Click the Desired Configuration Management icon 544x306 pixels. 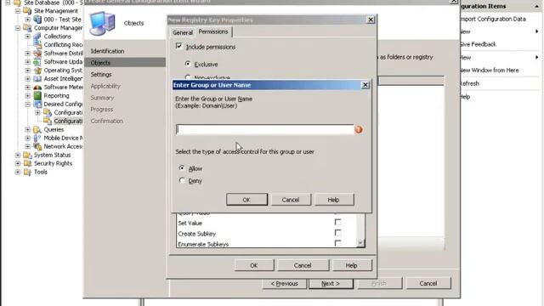point(37,104)
